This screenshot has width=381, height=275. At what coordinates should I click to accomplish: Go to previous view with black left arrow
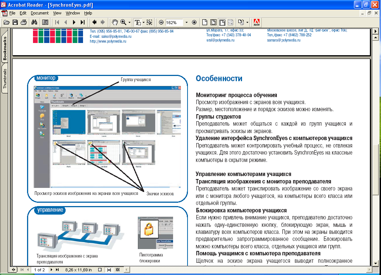point(94,22)
